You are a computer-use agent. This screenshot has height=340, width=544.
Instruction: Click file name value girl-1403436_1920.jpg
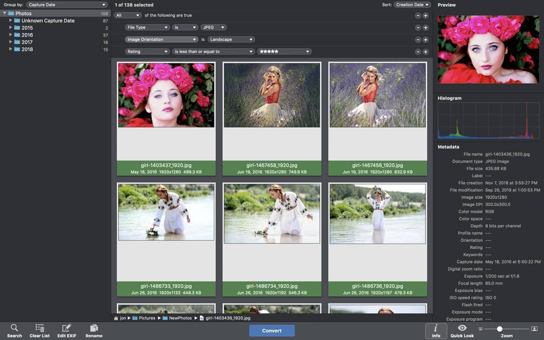[507, 154]
